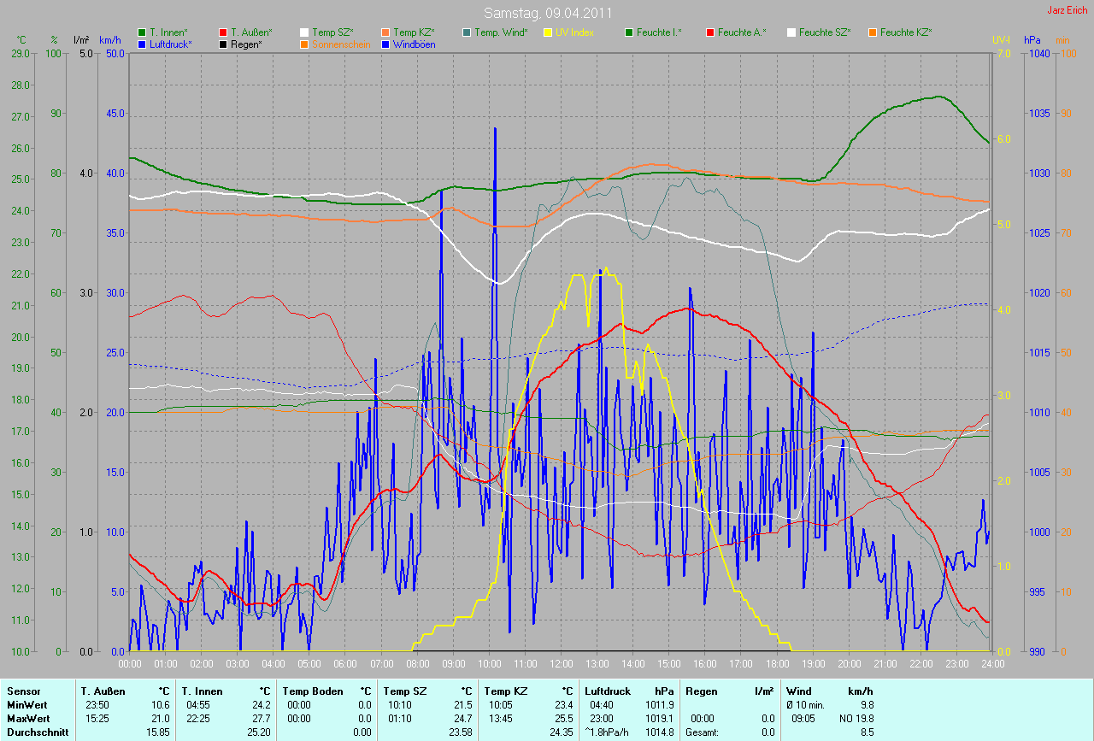
Task: Select the 'Windböen*' legend label
Action: (x=414, y=44)
